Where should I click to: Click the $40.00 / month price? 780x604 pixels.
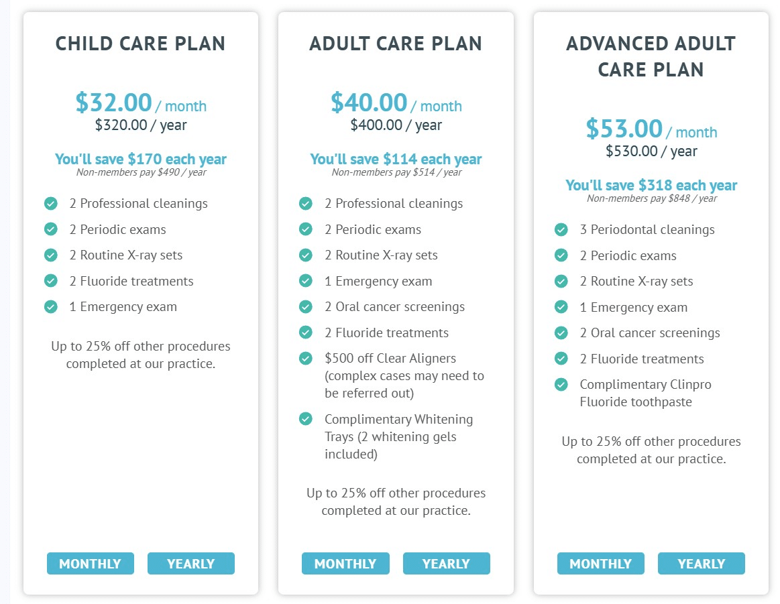tap(396, 103)
